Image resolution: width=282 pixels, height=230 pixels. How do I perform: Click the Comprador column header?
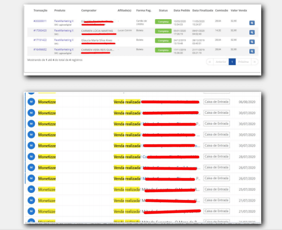pyautogui.click(x=89, y=10)
